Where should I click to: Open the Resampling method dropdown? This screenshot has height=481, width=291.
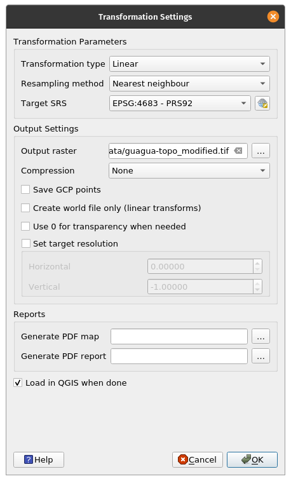tap(189, 83)
